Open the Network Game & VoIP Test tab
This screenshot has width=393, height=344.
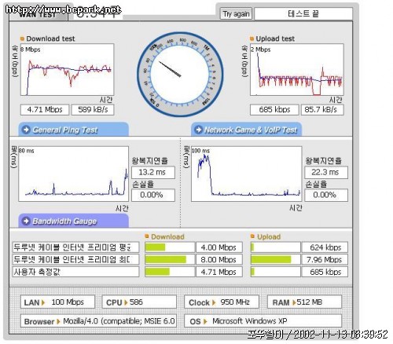tap(246, 130)
